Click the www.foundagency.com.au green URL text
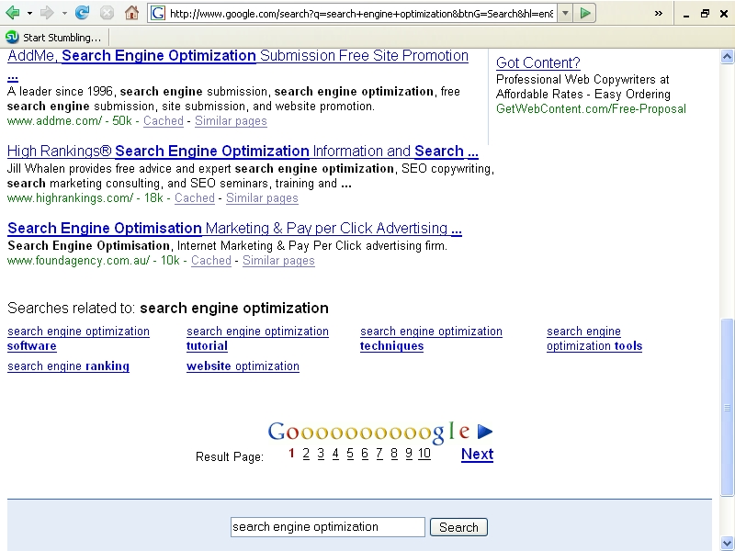Image resolution: width=735 pixels, height=551 pixels. (79, 261)
